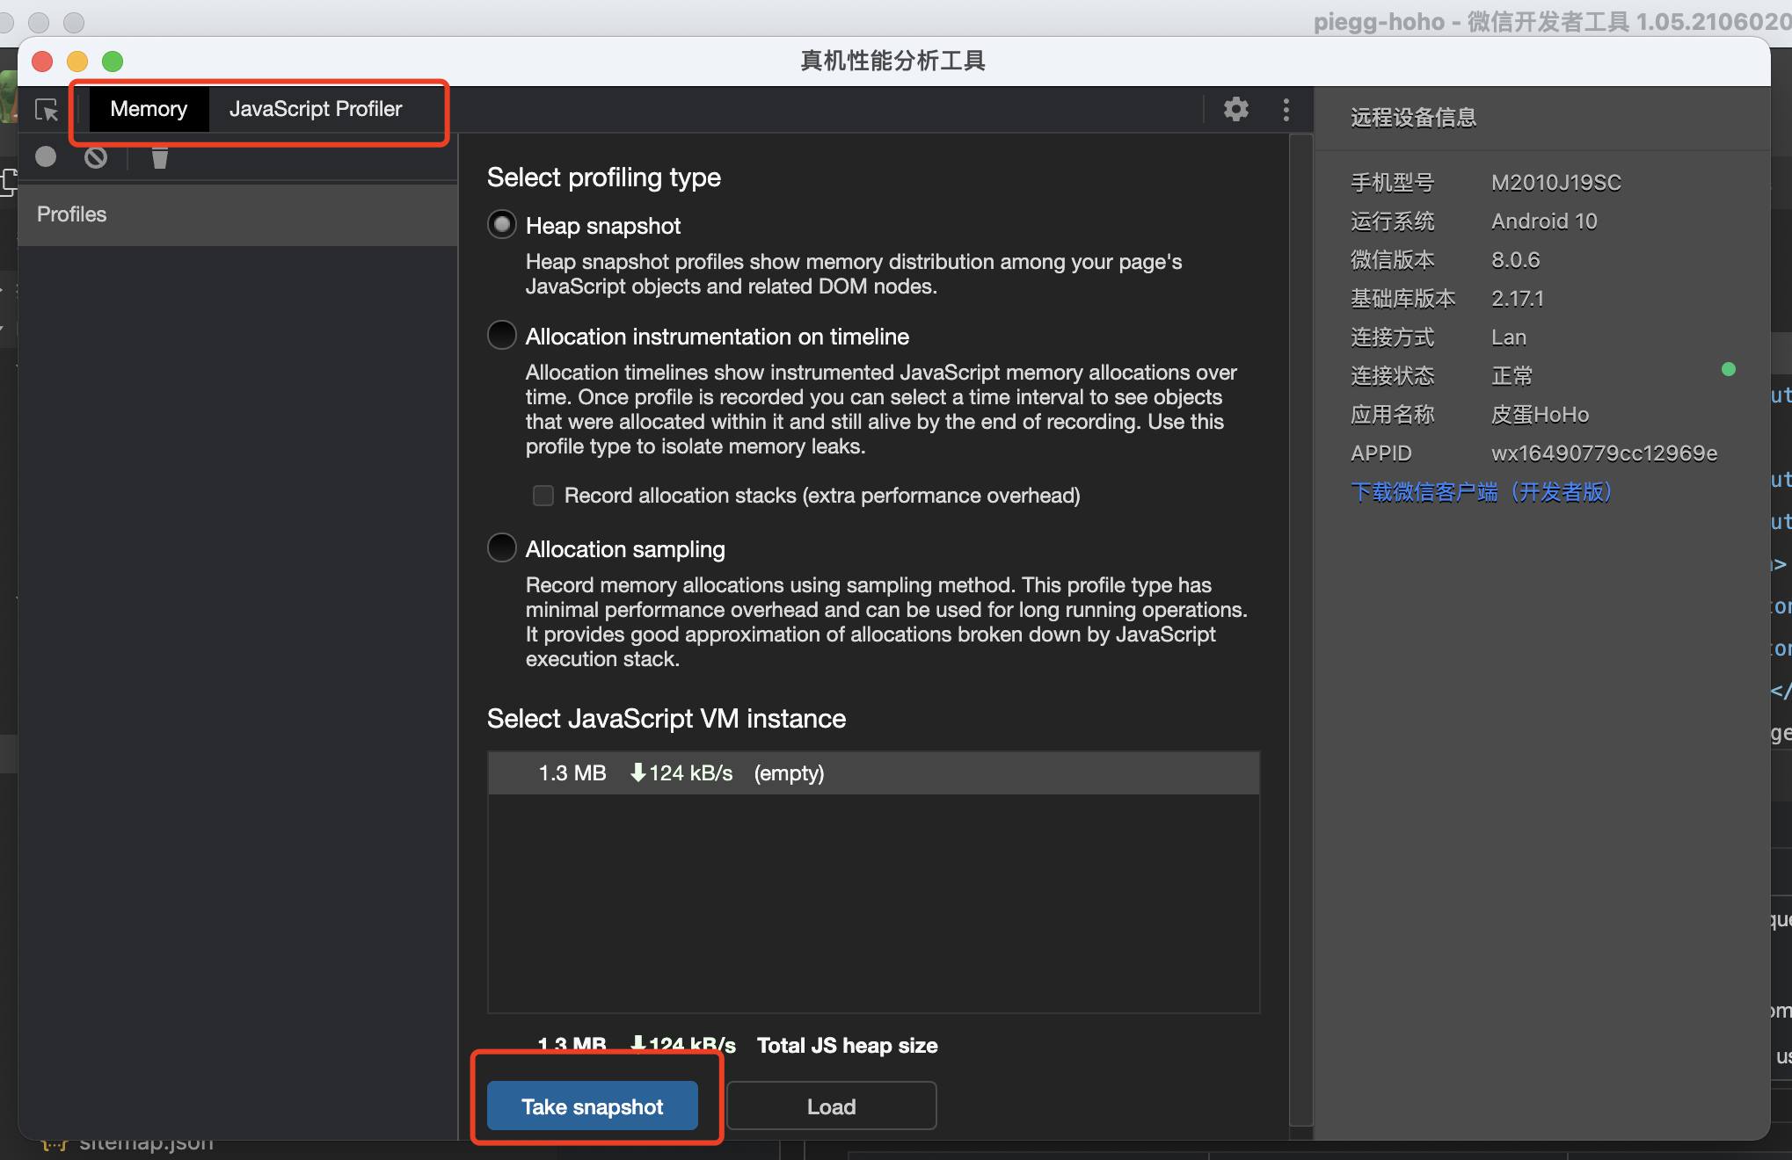This screenshot has width=1792, height=1160.
Task: Enable Record allocation stacks checkbox
Action: [543, 496]
